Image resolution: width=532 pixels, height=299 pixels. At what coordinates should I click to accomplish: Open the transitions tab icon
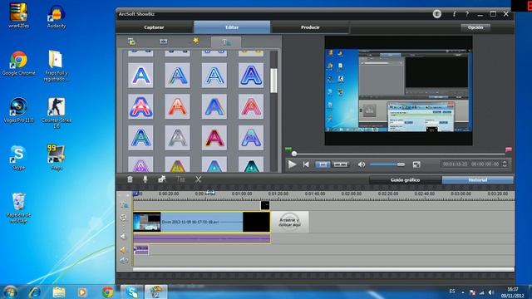tap(164, 42)
